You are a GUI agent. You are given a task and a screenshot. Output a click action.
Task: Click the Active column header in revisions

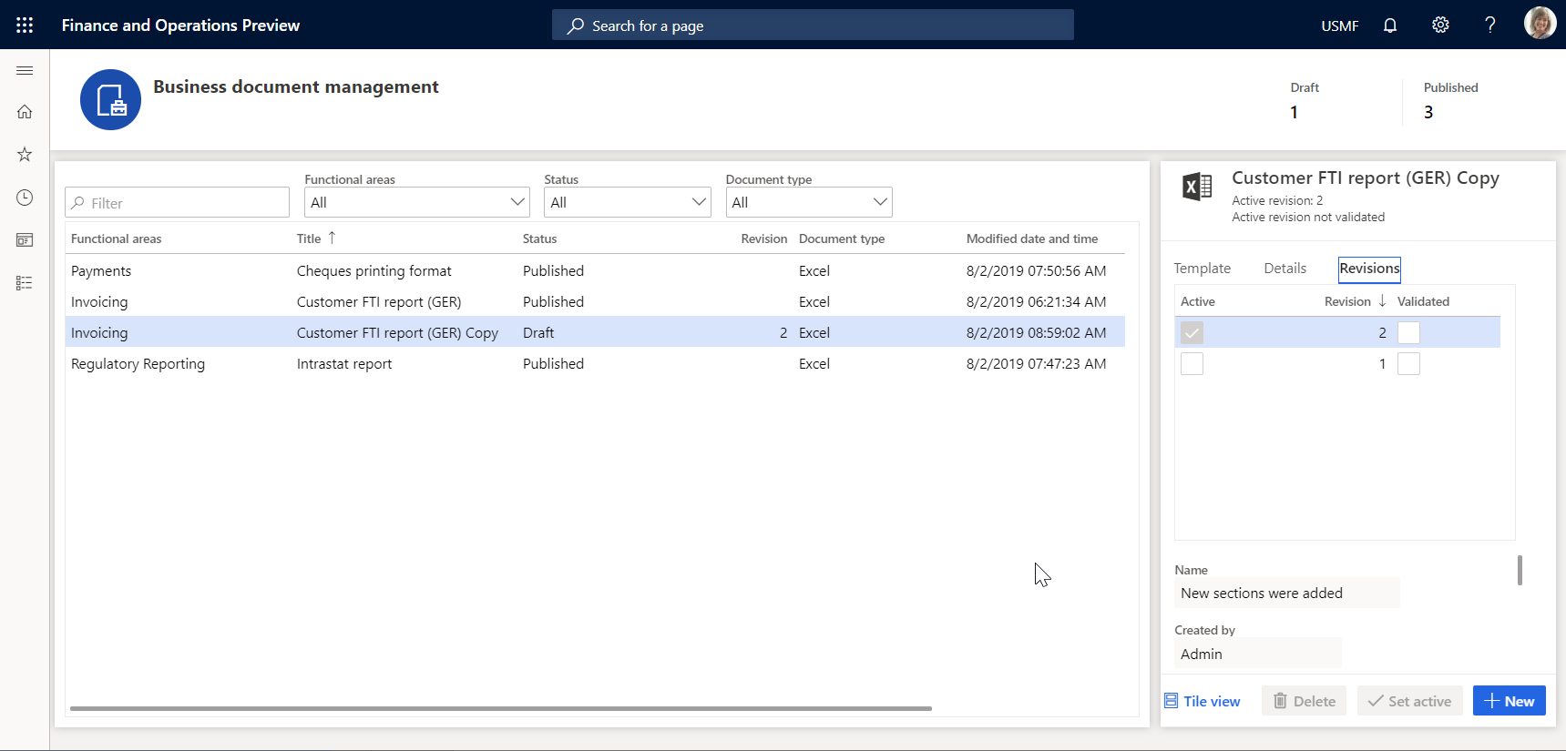(x=1197, y=301)
